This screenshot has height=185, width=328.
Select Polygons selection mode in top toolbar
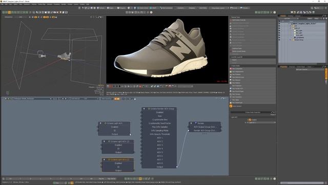pyautogui.click(x=121, y=8)
